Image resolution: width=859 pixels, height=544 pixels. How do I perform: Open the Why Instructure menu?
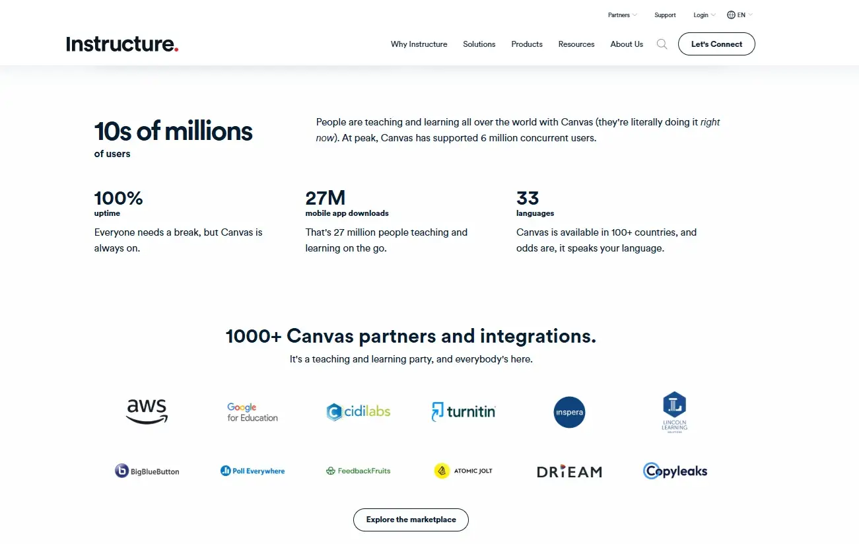419,44
